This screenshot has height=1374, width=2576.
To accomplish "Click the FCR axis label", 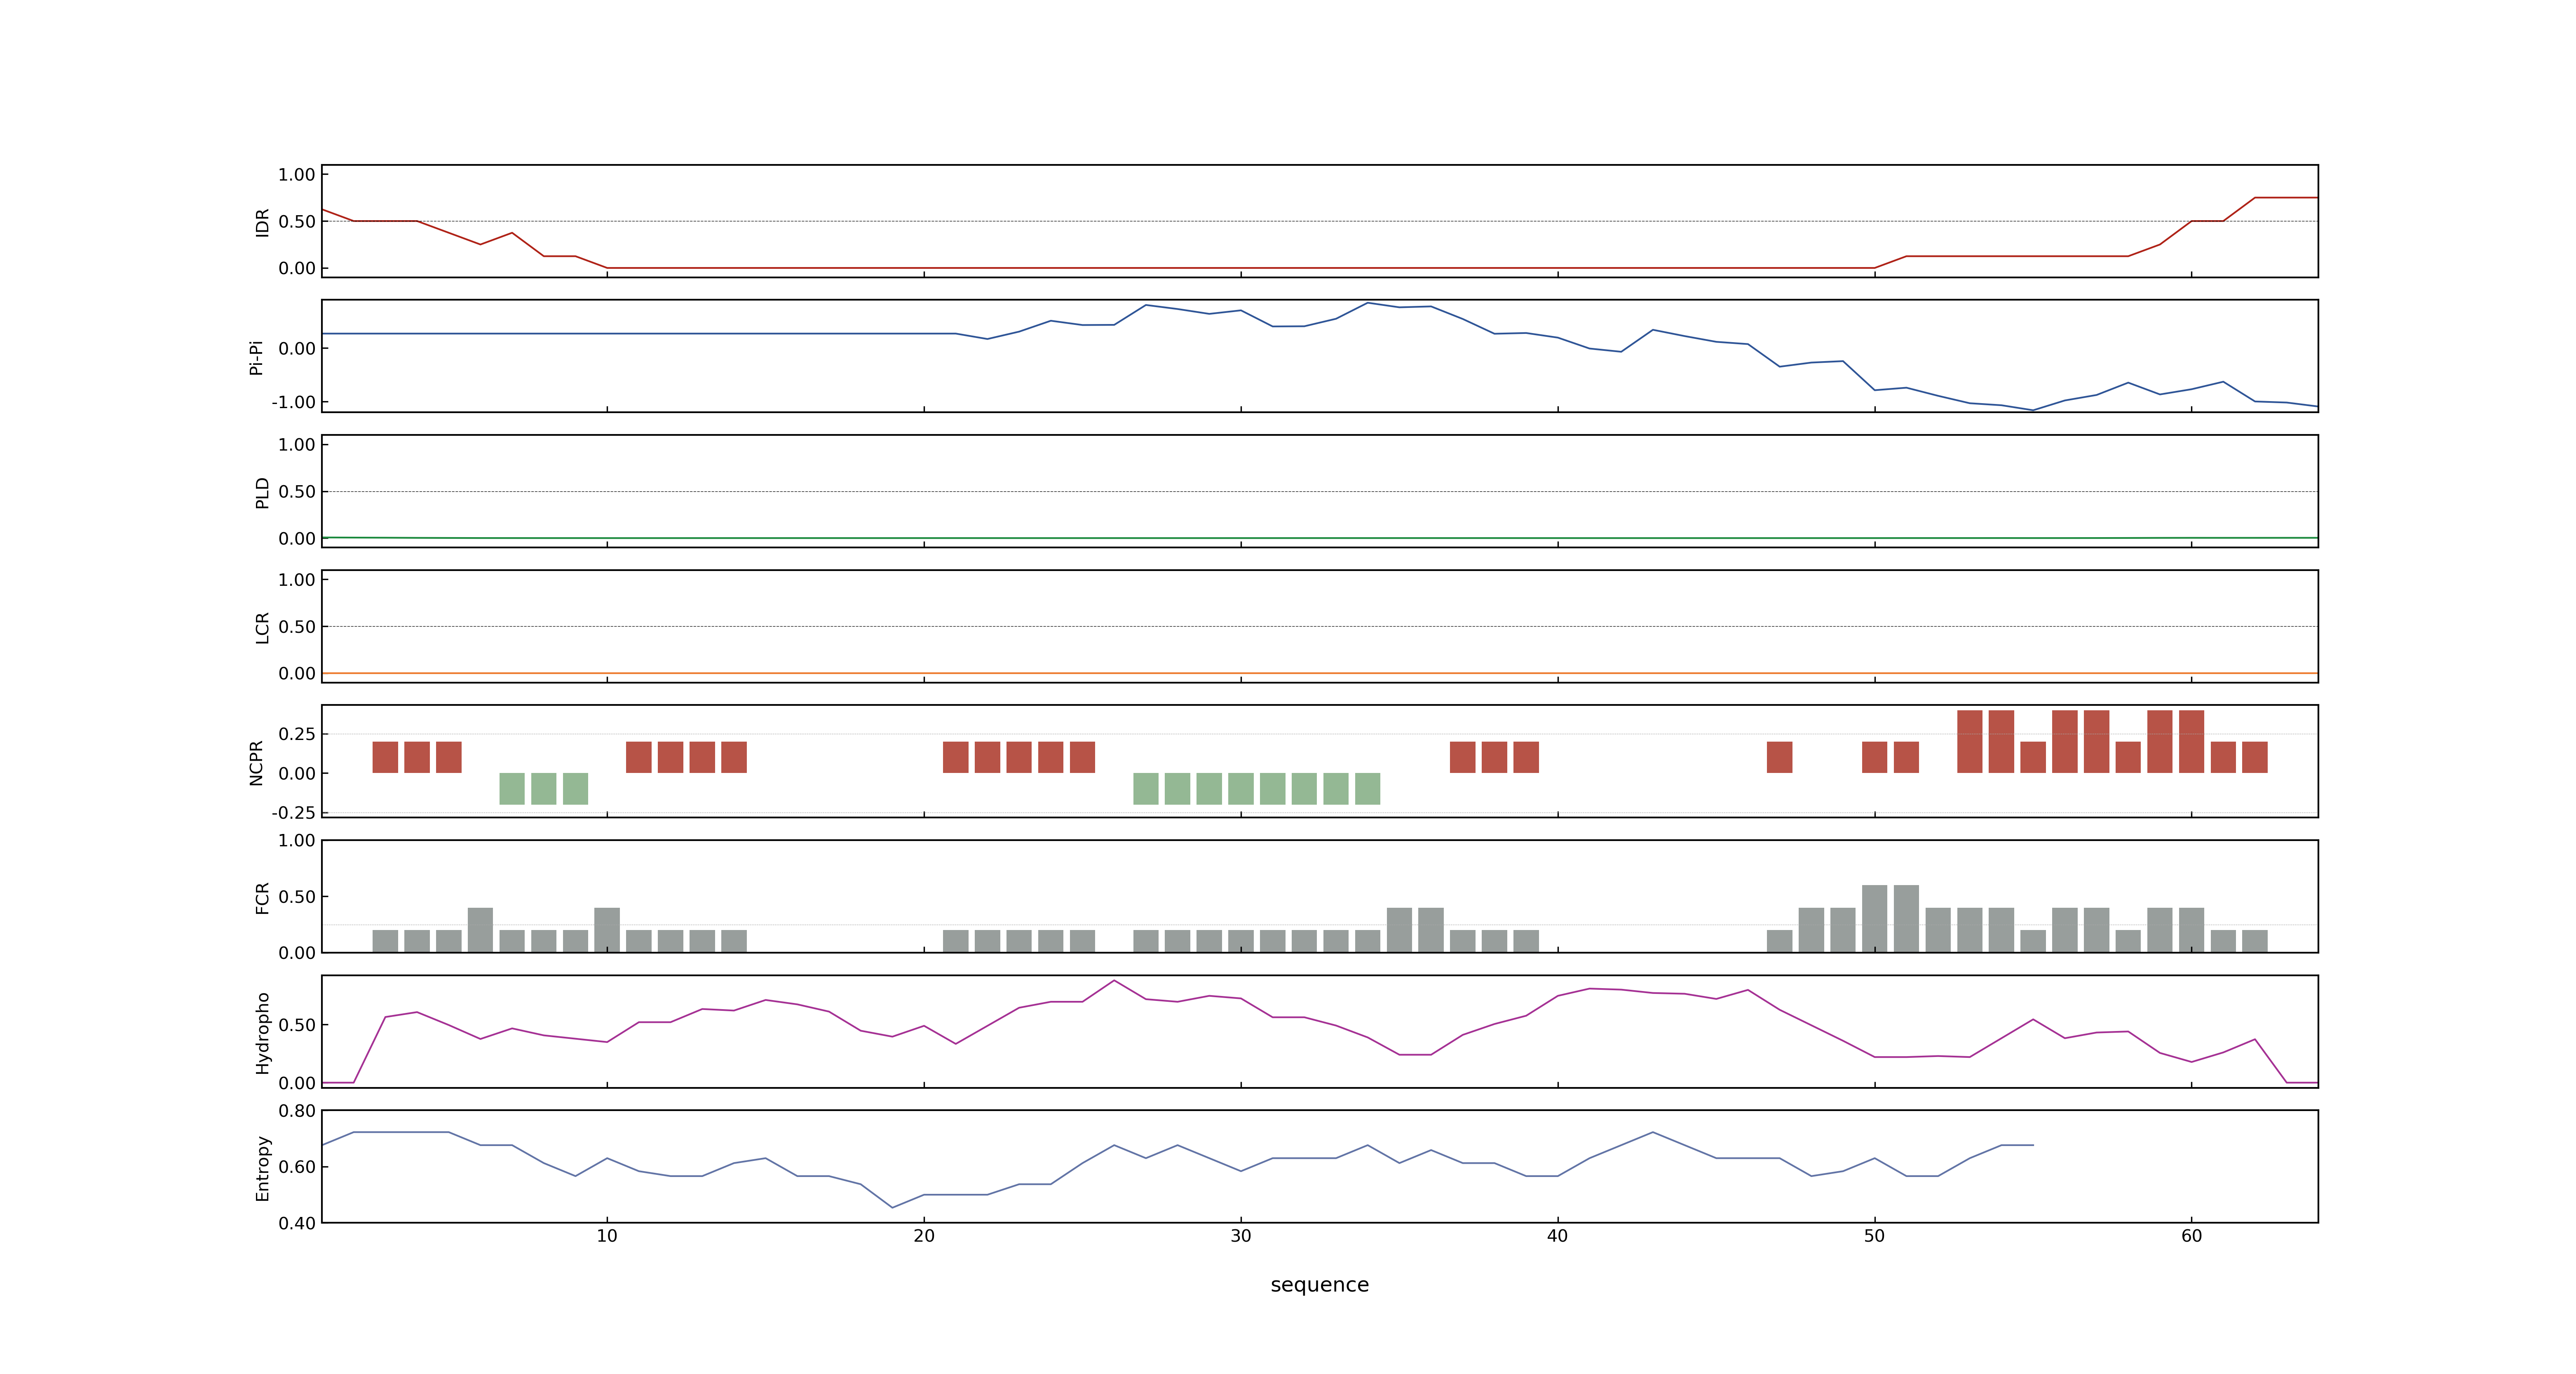I will pos(262,897).
